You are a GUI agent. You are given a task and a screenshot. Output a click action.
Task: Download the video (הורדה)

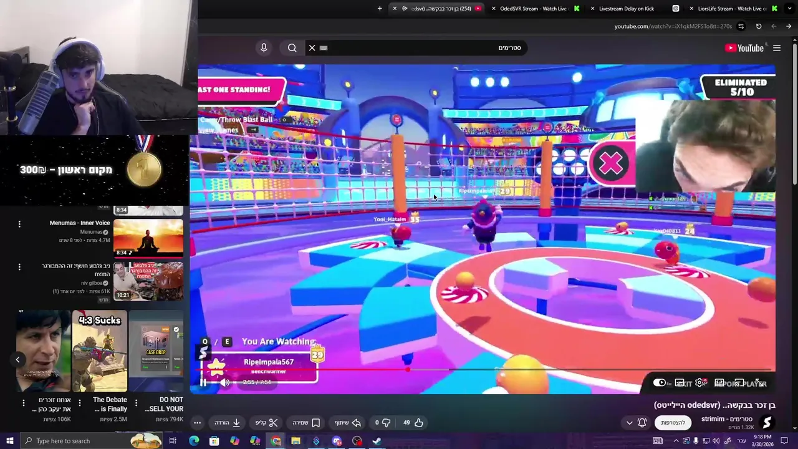pos(228,422)
